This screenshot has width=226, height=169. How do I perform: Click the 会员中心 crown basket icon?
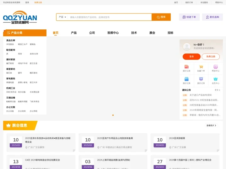coord(216,79)
